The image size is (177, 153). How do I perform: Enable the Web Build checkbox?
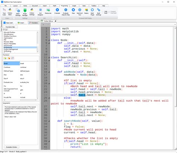(103, 12)
